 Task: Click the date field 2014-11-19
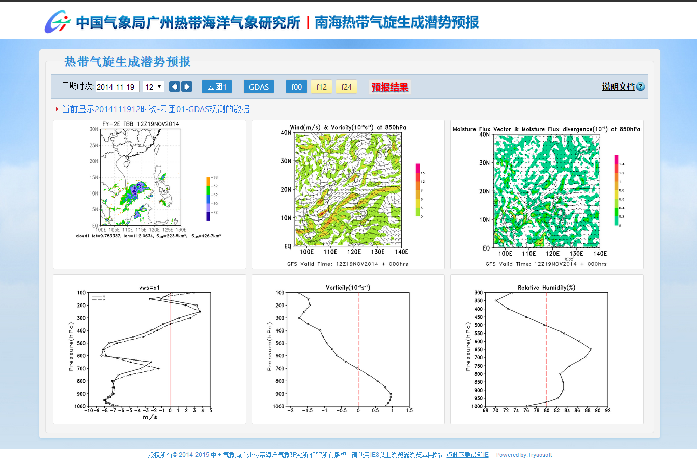[117, 87]
